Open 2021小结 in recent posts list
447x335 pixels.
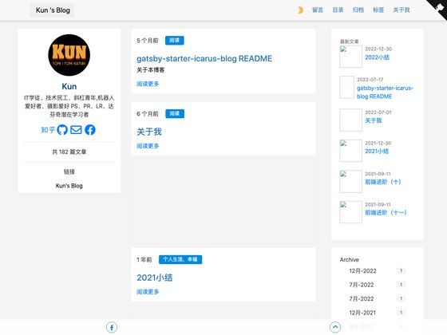pos(377,152)
